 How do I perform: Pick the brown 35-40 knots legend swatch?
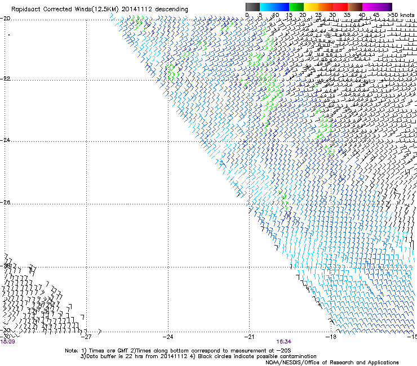tap(355, 7)
